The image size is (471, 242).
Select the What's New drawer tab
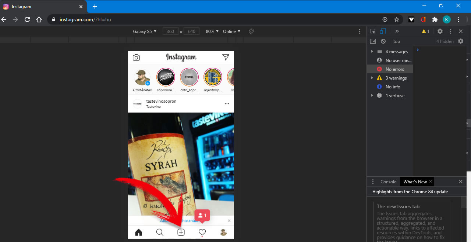click(x=415, y=181)
